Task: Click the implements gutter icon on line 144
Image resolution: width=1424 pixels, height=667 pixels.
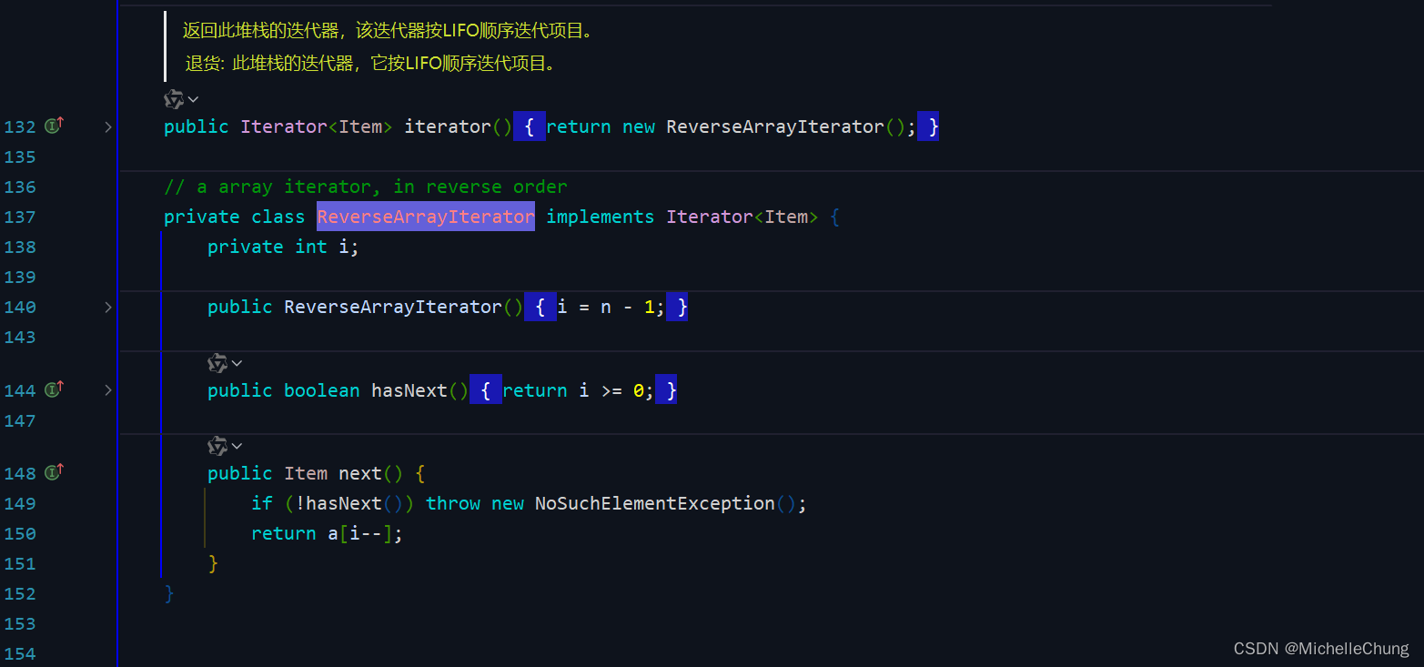Action: (x=55, y=389)
